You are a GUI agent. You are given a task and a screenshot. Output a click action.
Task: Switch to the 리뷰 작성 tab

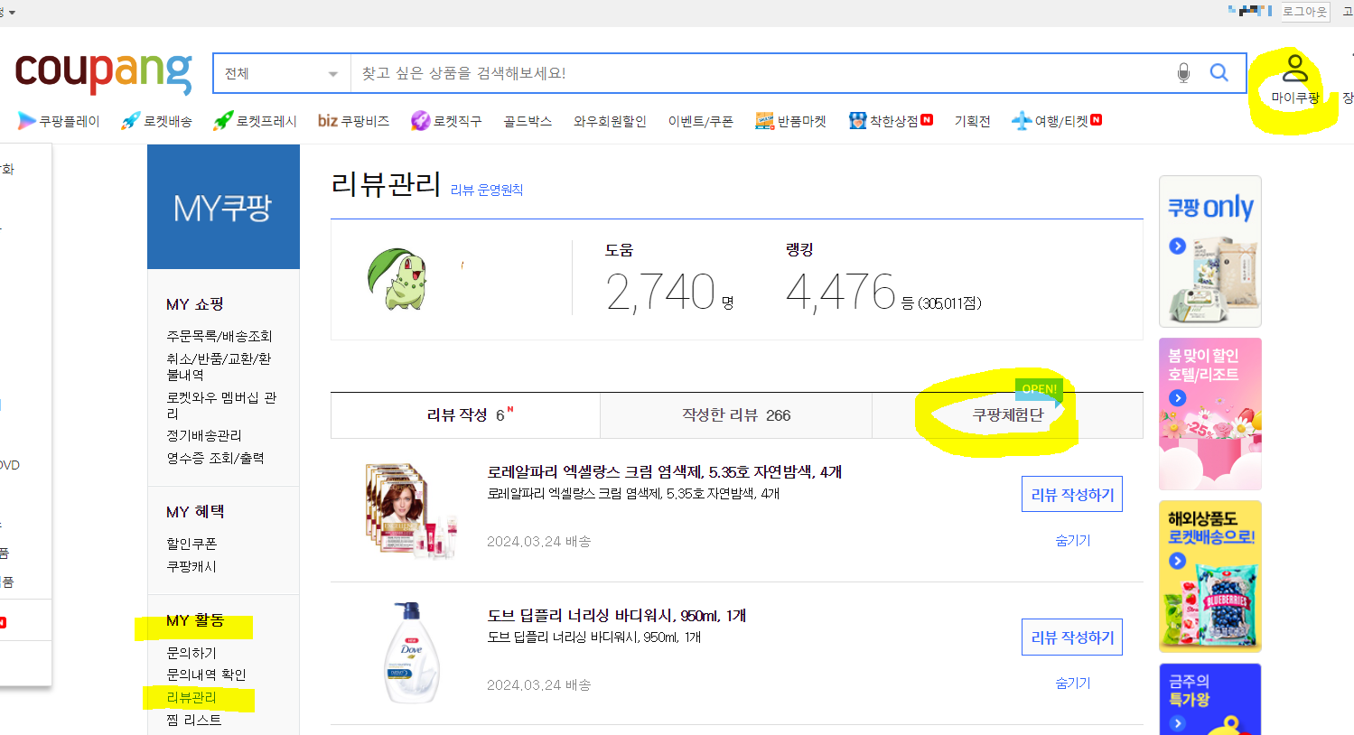(465, 415)
